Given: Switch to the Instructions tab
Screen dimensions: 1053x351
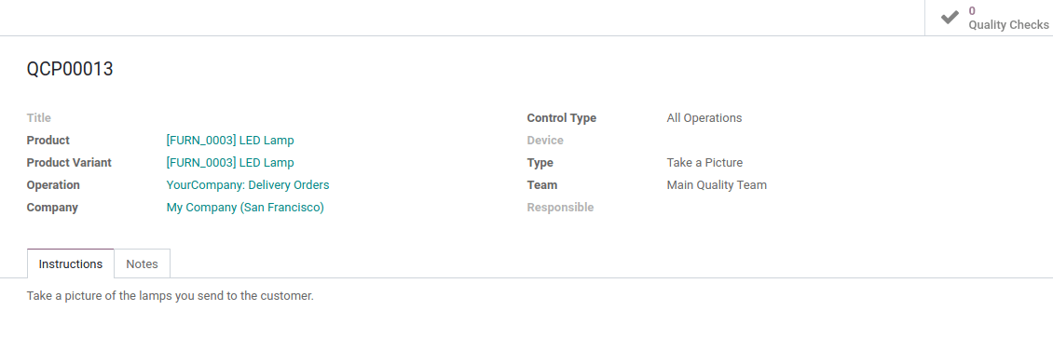Looking at the screenshot, I should [71, 263].
